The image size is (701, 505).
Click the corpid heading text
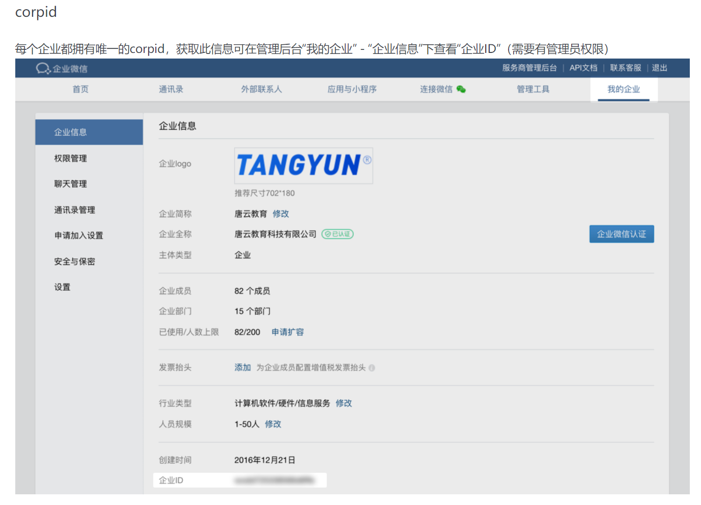[36, 12]
